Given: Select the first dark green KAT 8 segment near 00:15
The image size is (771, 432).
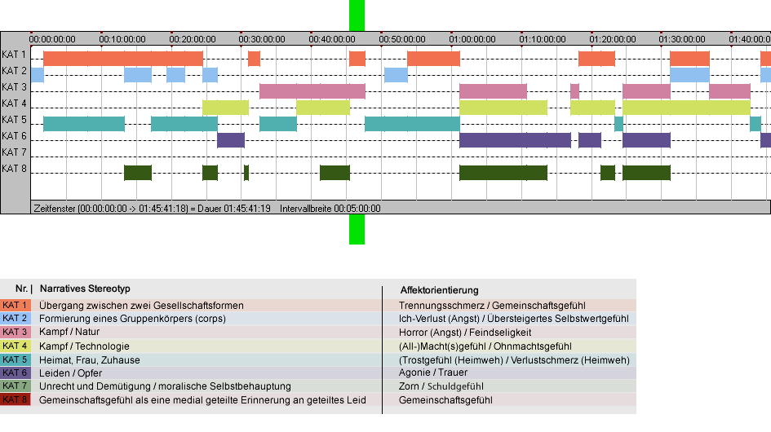Looking at the screenshot, I should pyautogui.click(x=138, y=173).
